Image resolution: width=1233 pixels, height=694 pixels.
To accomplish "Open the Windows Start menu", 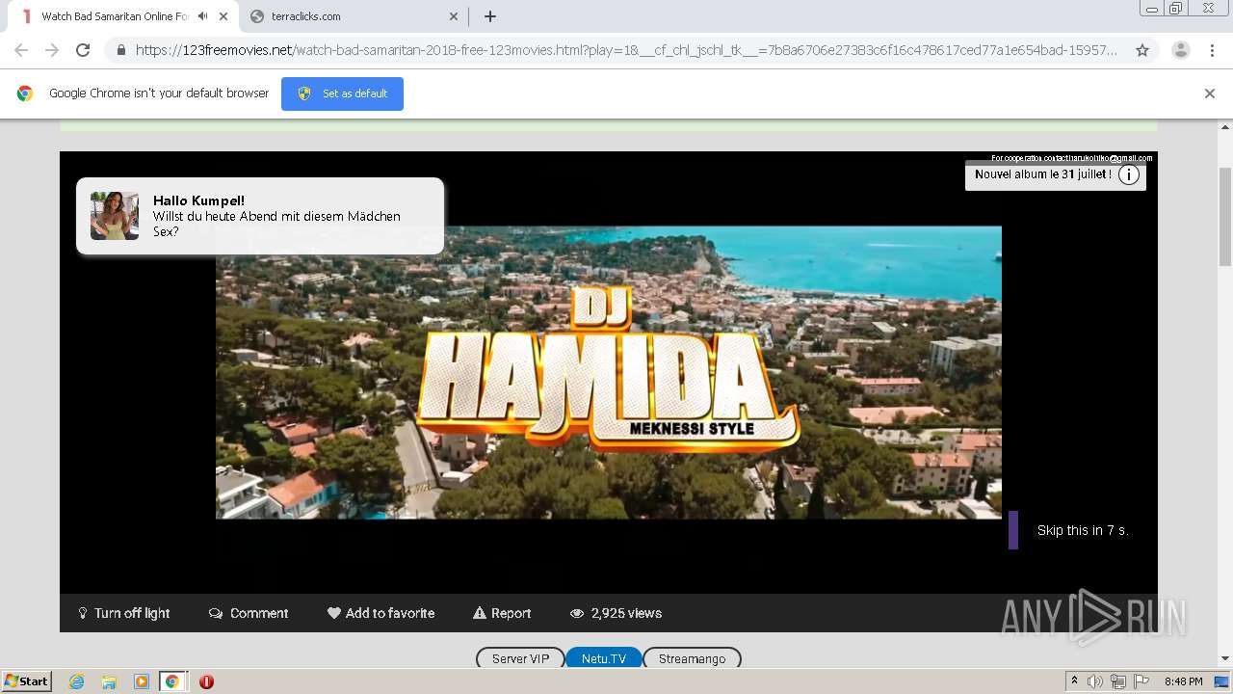I will tap(26, 681).
